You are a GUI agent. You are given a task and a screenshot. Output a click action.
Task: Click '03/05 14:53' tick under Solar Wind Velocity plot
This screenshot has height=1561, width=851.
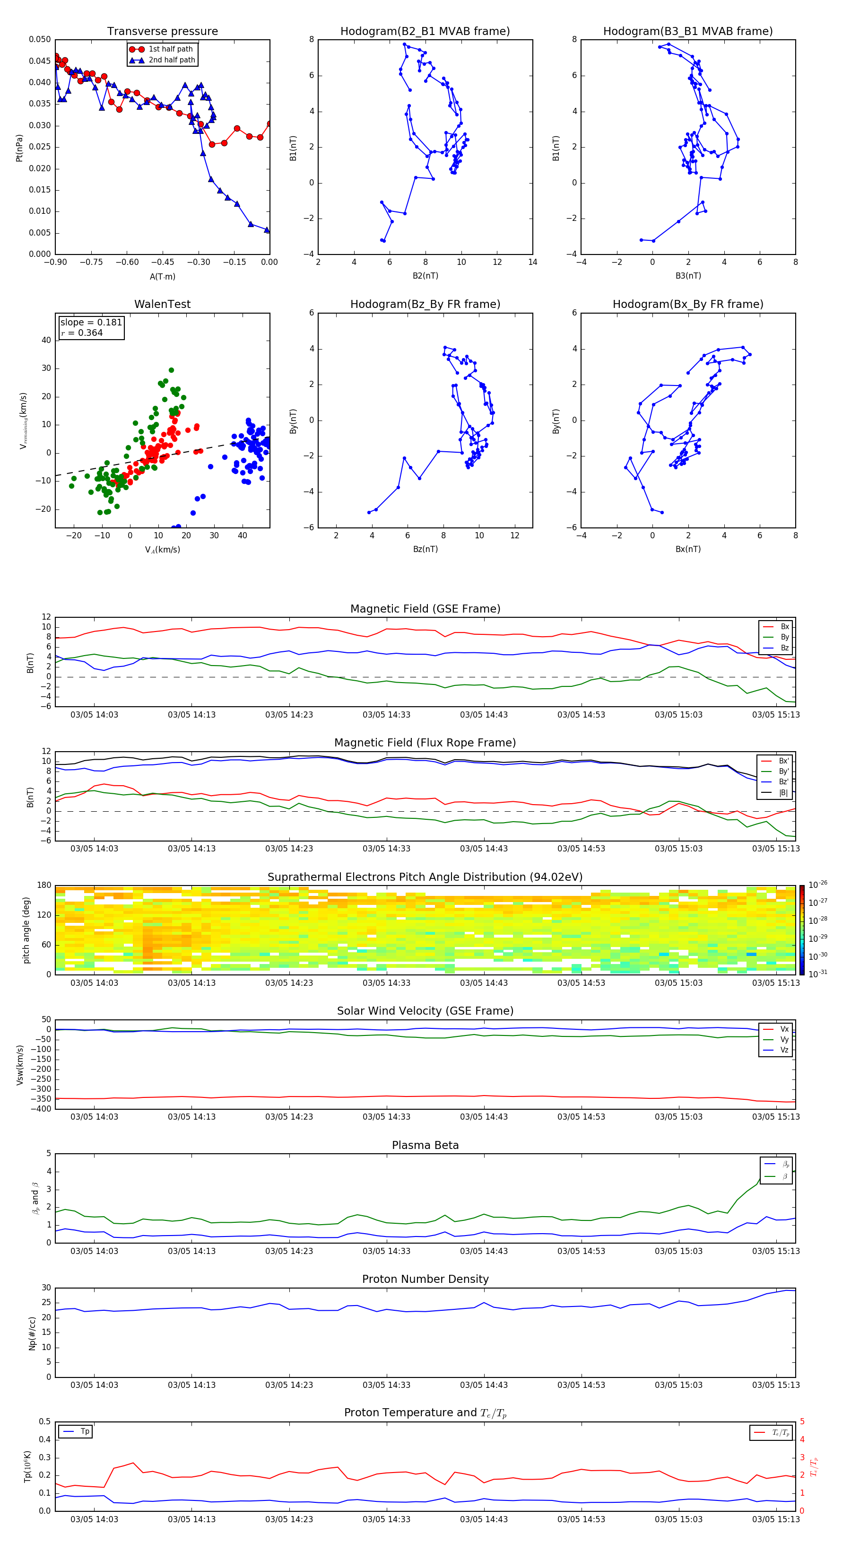tap(581, 1117)
